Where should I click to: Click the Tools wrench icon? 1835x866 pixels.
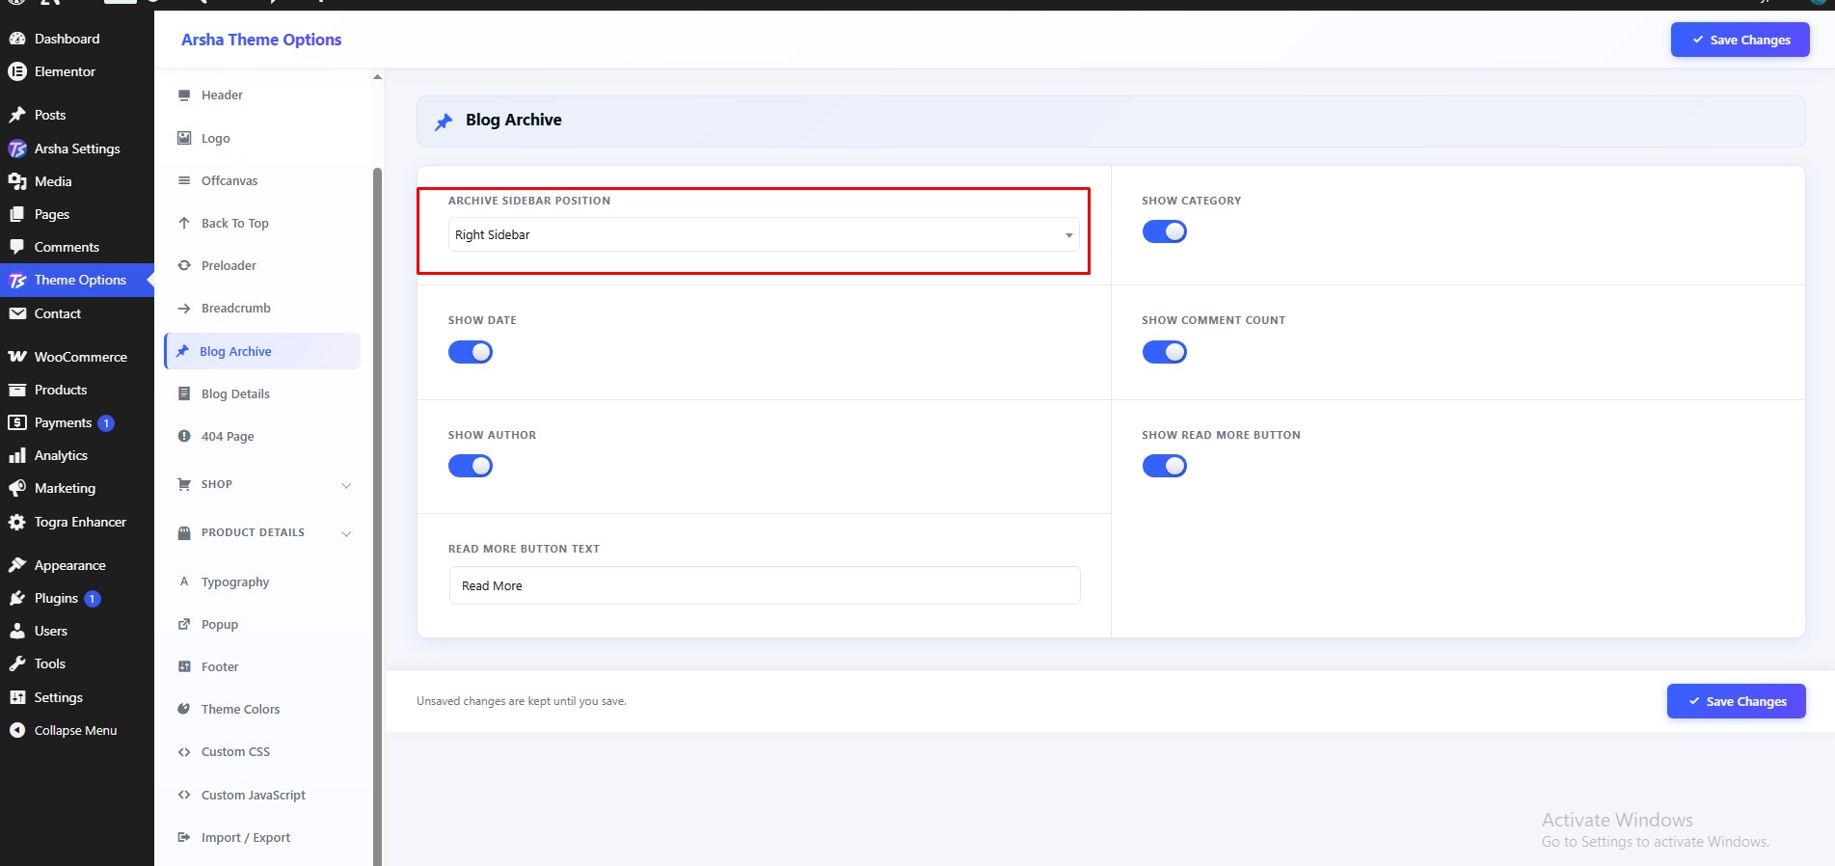coord(17,663)
